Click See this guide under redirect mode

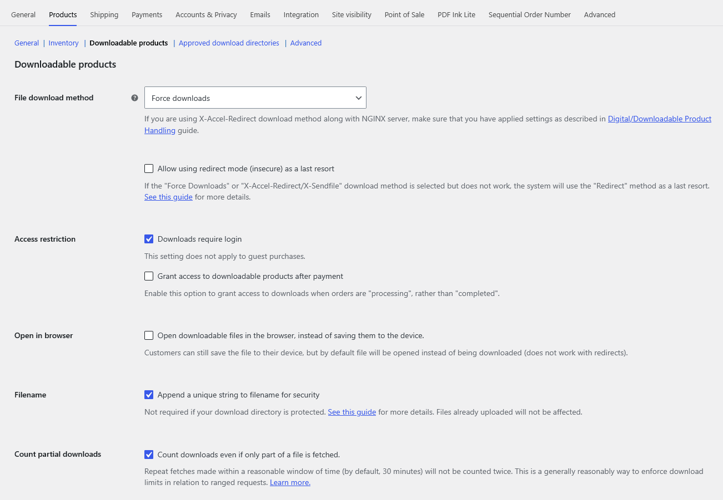(168, 197)
